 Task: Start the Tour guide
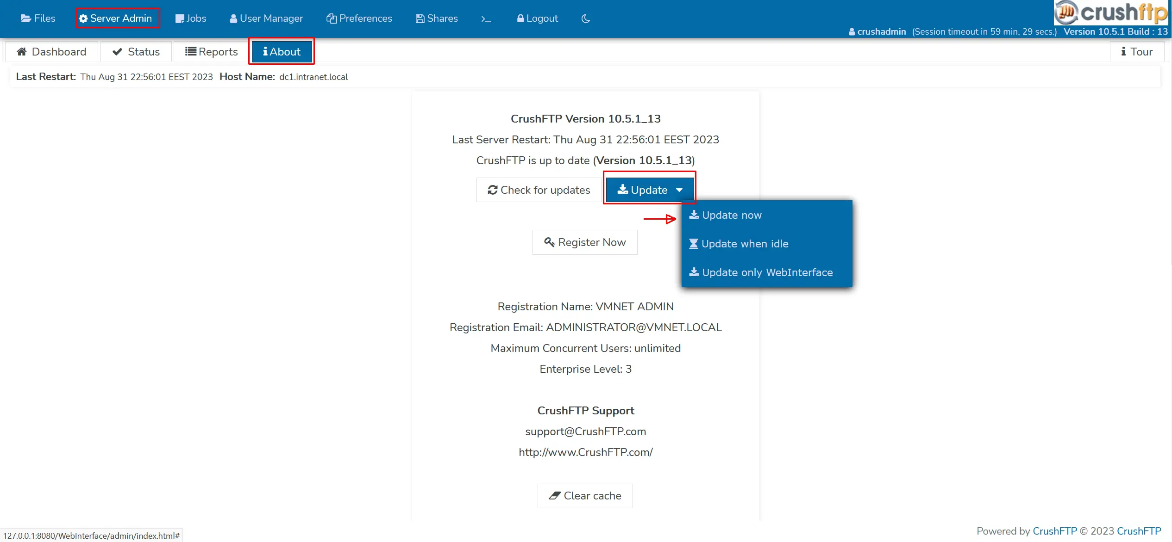tap(1136, 52)
